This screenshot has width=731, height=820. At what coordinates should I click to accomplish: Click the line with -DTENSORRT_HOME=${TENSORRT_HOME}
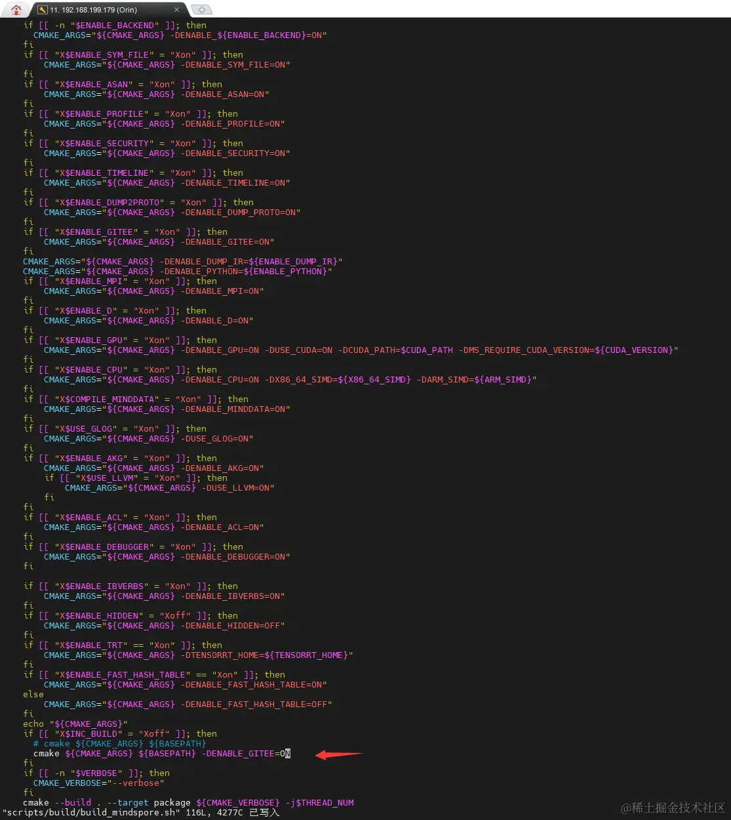tap(198, 655)
